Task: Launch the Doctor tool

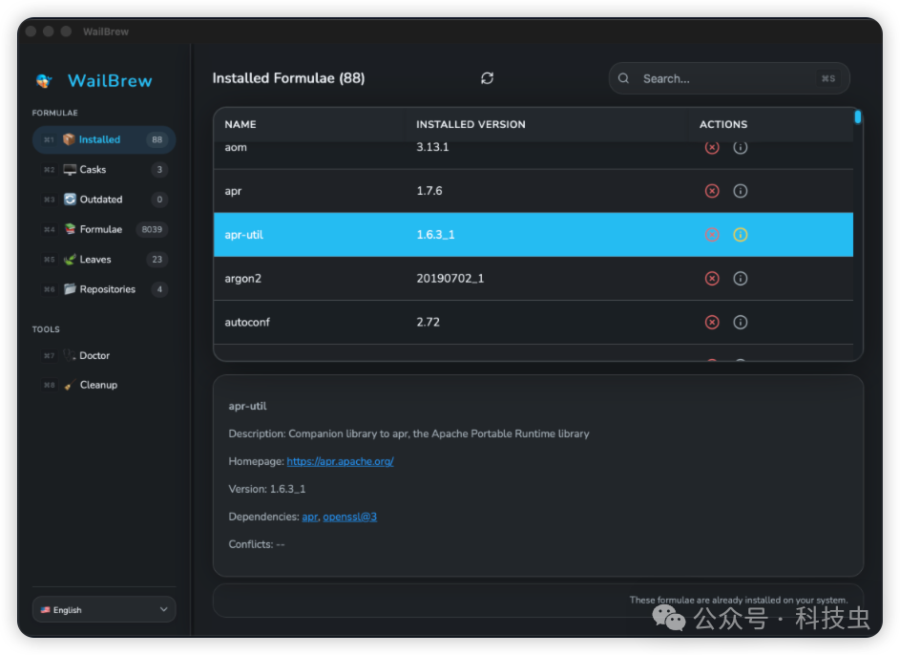Action: tap(94, 355)
